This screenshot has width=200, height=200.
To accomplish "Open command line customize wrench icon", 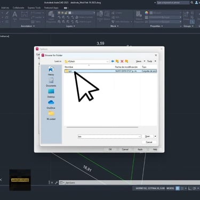I will (x=56, y=182).
